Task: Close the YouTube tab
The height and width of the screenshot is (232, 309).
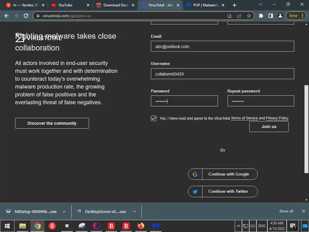Action: (88, 5)
